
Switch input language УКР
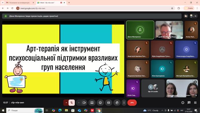click(x=182, y=110)
